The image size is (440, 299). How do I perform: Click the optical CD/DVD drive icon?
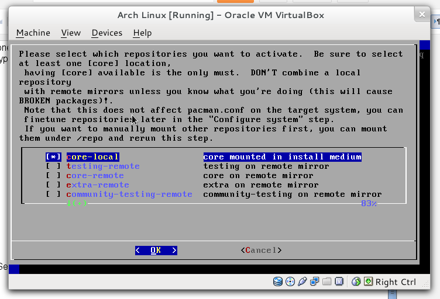coord(290,281)
